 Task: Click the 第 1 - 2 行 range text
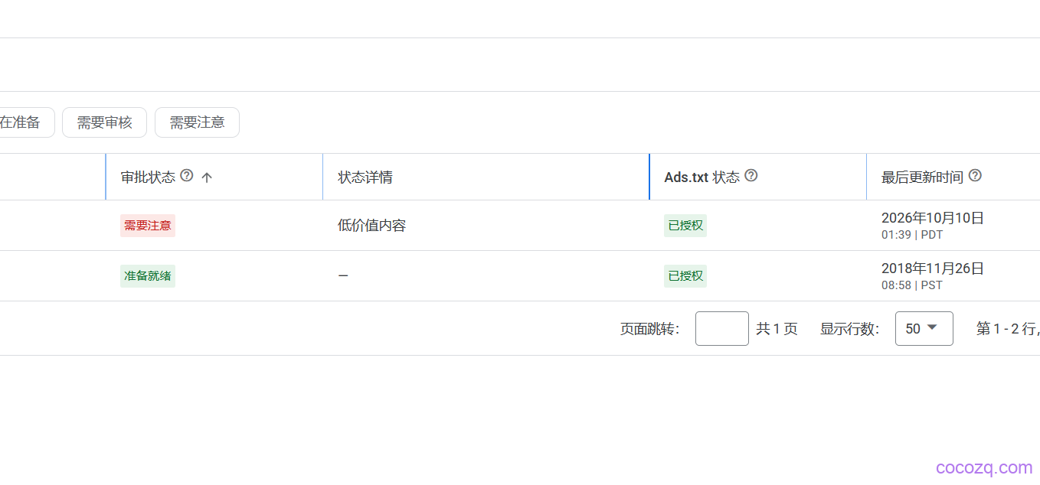click(x=1007, y=329)
